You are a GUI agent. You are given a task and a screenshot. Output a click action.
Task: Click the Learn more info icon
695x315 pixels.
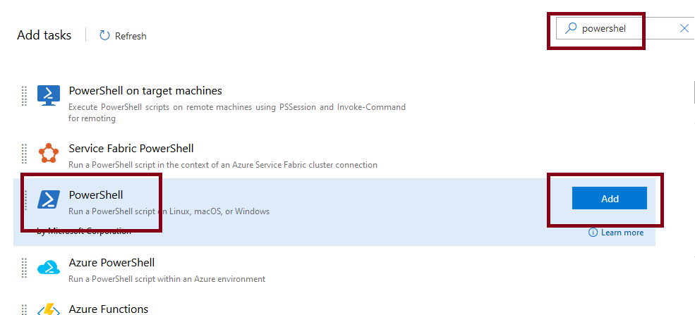593,233
